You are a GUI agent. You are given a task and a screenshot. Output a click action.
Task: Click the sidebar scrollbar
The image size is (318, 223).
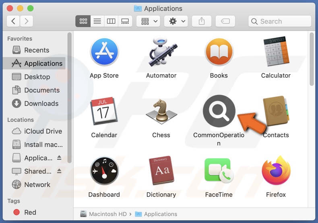coord(69,98)
